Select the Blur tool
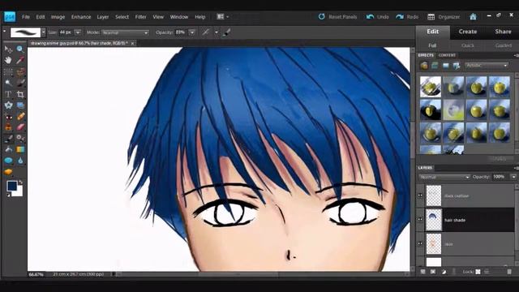 click(x=20, y=161)
